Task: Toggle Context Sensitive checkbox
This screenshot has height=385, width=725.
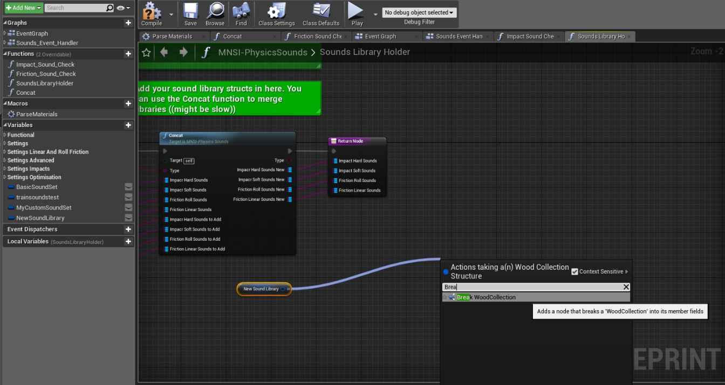Action: [x=574, y=271]
